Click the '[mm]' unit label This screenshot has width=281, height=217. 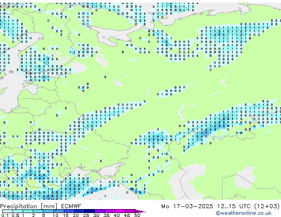pos(49,206)
